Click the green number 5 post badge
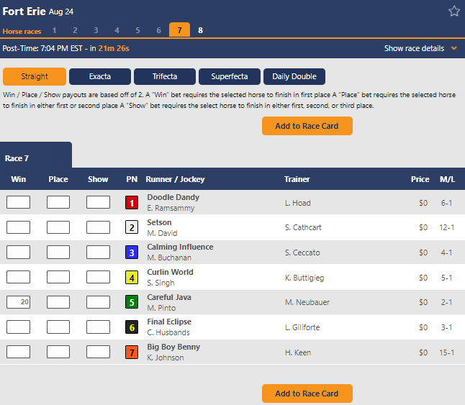Screen dimensions: 465x405 [x=132, y=302]
